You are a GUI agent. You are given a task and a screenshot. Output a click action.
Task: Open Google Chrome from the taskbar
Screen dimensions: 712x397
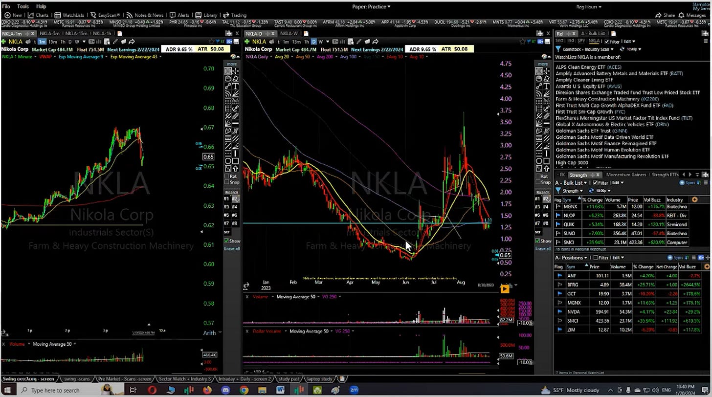click(x=244, y=390)
